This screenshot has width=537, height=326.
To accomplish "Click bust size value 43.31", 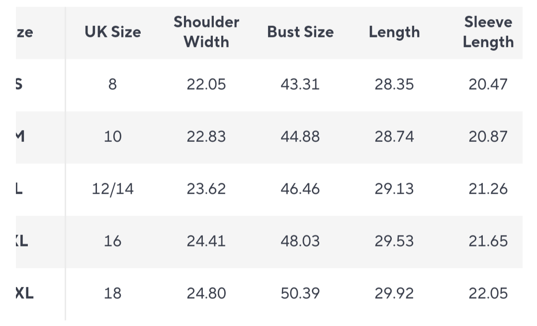I will (x=300, y=84).
